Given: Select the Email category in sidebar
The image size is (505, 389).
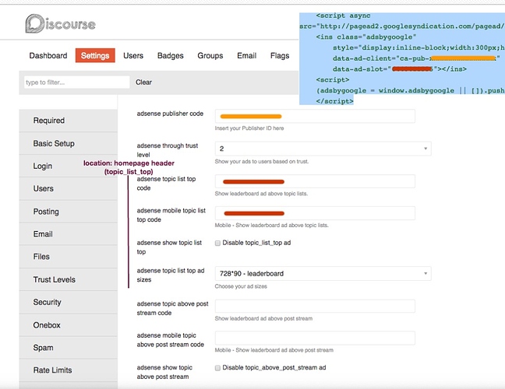Looking at the screenshot, I should coord(69,234).
